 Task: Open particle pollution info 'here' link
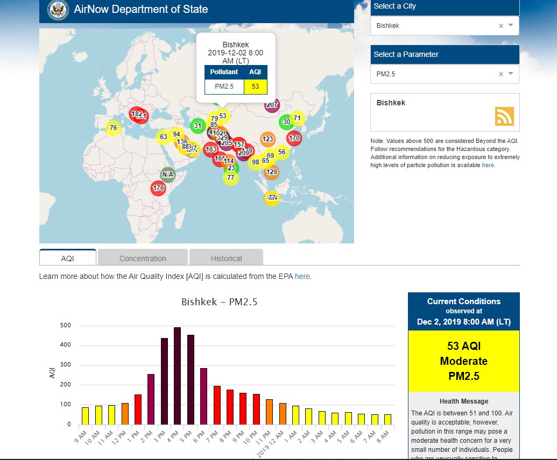[488, 165]
